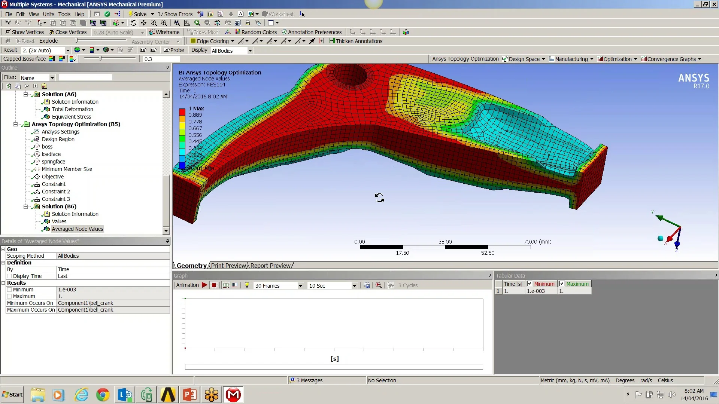Toggle Wireframe display mode
The width and height of the screenshot is (719, 404).
[x=164, y=32]
